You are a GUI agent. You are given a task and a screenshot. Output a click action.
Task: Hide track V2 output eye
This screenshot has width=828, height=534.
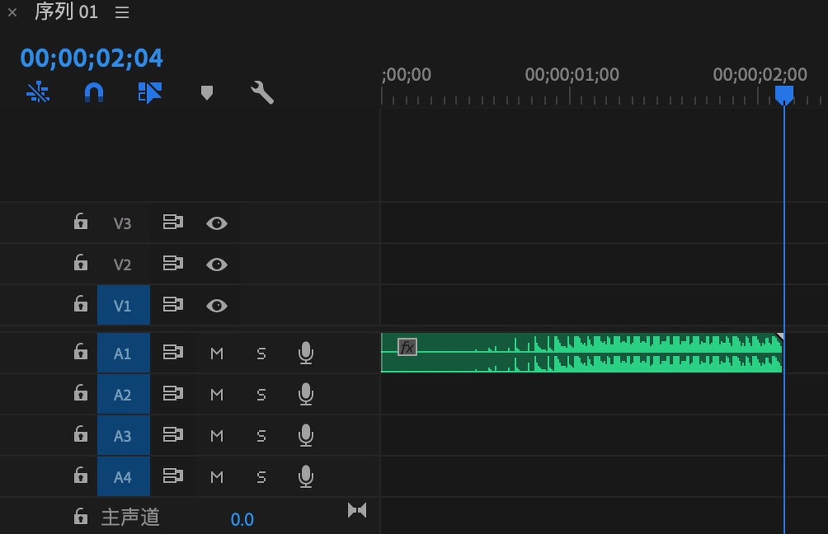217,264
